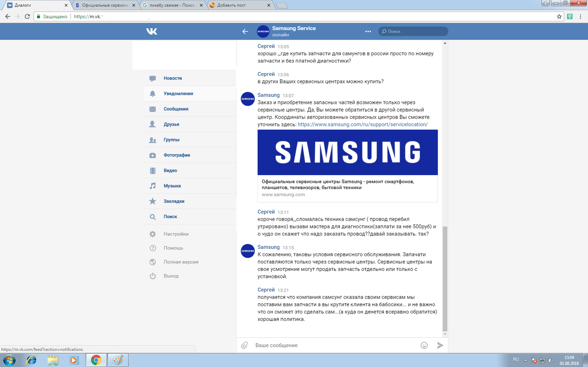Bookmark page with star icon
The height and width of the screenshot is (367, 588).
coord(559,17)
